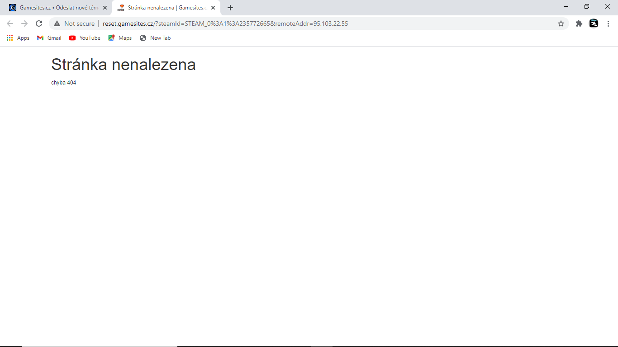Click the forward navigation arrow

pos(24,23)
